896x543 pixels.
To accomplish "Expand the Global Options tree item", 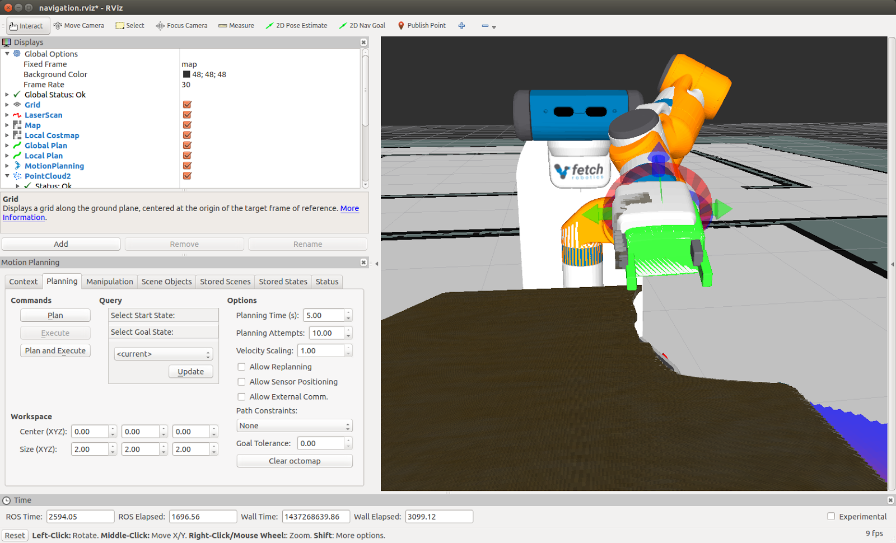I will [x=7, y=54].
